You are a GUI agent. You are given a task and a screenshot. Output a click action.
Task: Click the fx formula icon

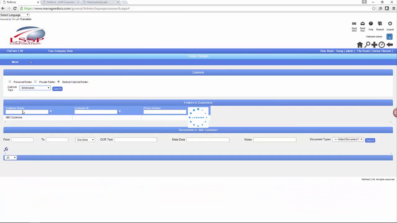click(x=6, y=149)
